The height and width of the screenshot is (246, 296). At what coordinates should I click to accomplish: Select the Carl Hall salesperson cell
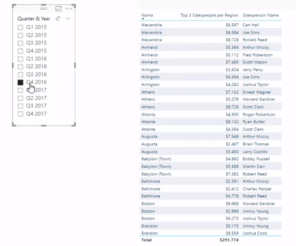(251, 25)
